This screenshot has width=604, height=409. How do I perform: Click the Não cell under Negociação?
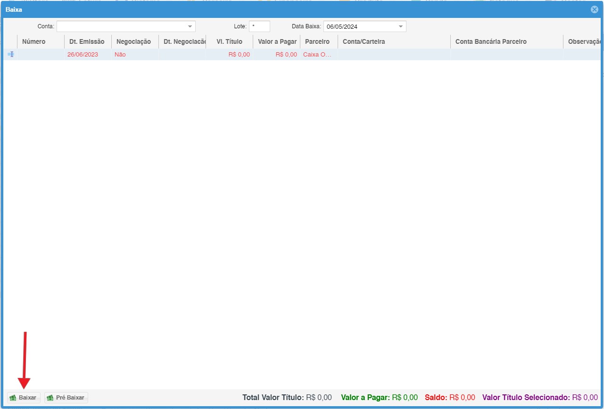(x=120, y=54)
